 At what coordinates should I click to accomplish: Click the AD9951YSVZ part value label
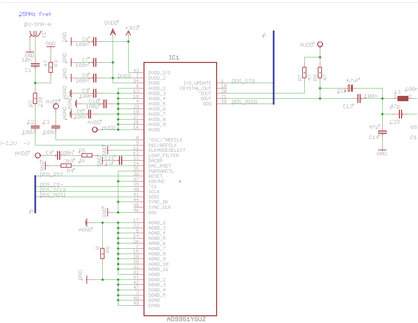(186, 319)
